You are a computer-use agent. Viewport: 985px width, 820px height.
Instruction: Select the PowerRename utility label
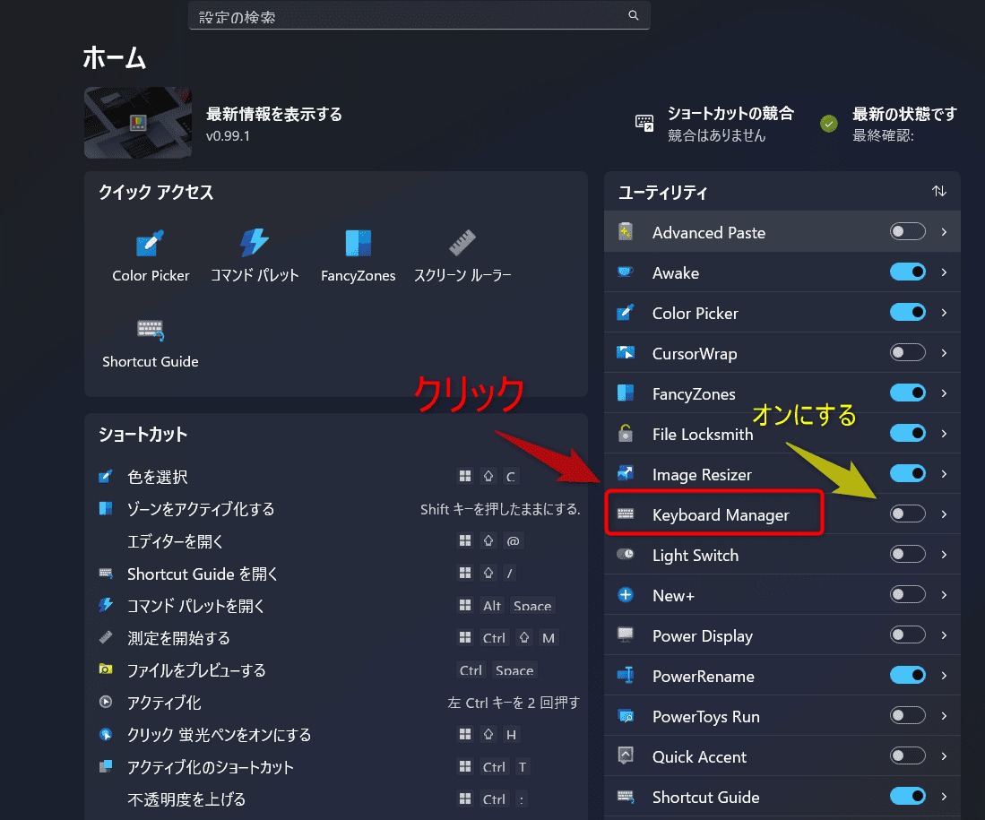pos(703,676)
